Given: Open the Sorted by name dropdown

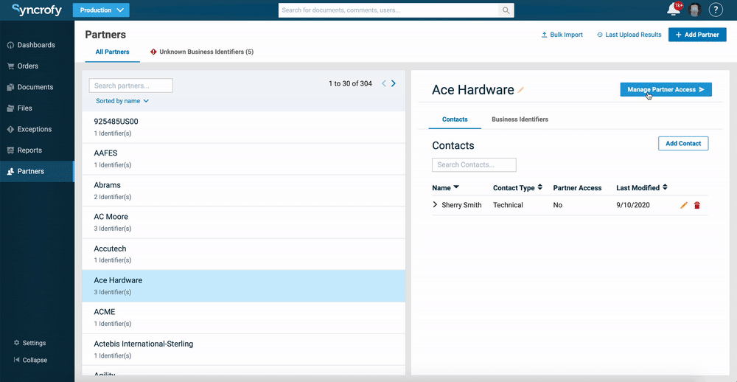Looking at the screenshot, I should [x=122, y=101].
